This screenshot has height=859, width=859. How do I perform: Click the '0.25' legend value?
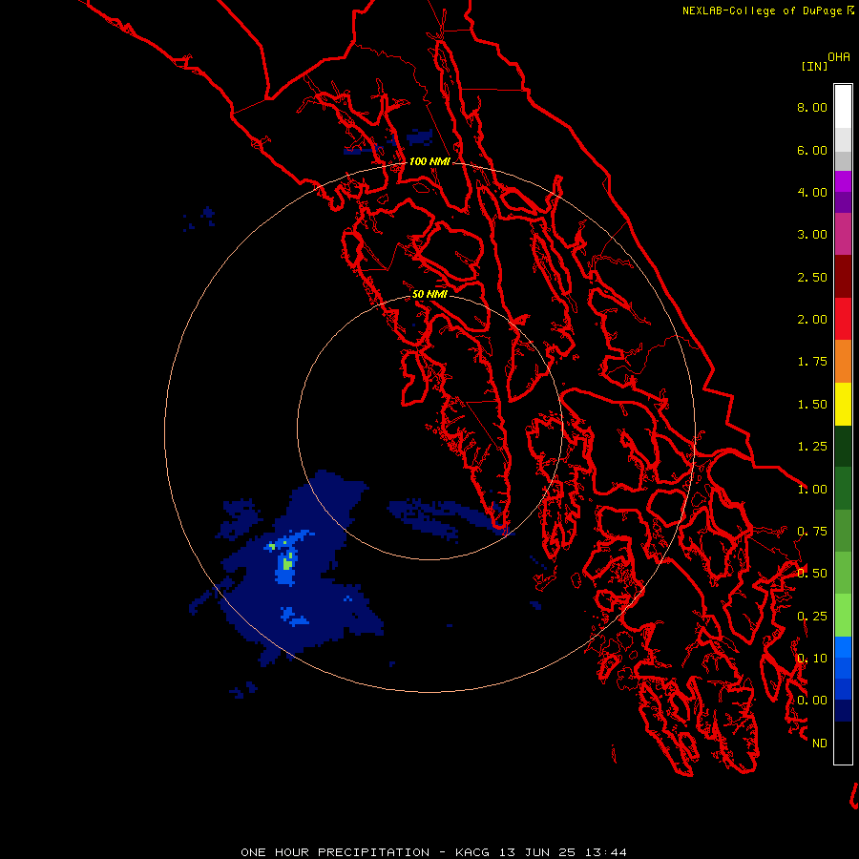tap(812, 617)
